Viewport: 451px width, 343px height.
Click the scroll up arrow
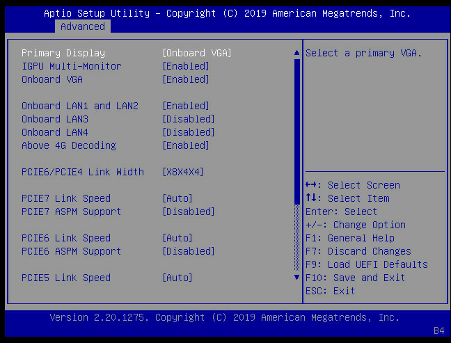coord(296,53)
